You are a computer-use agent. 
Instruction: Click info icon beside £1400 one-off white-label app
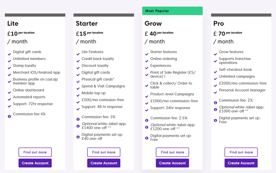(x=78, y=126)
